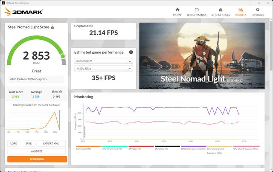Click the SAVE button

pyautogui.click(x=29, y=143)
